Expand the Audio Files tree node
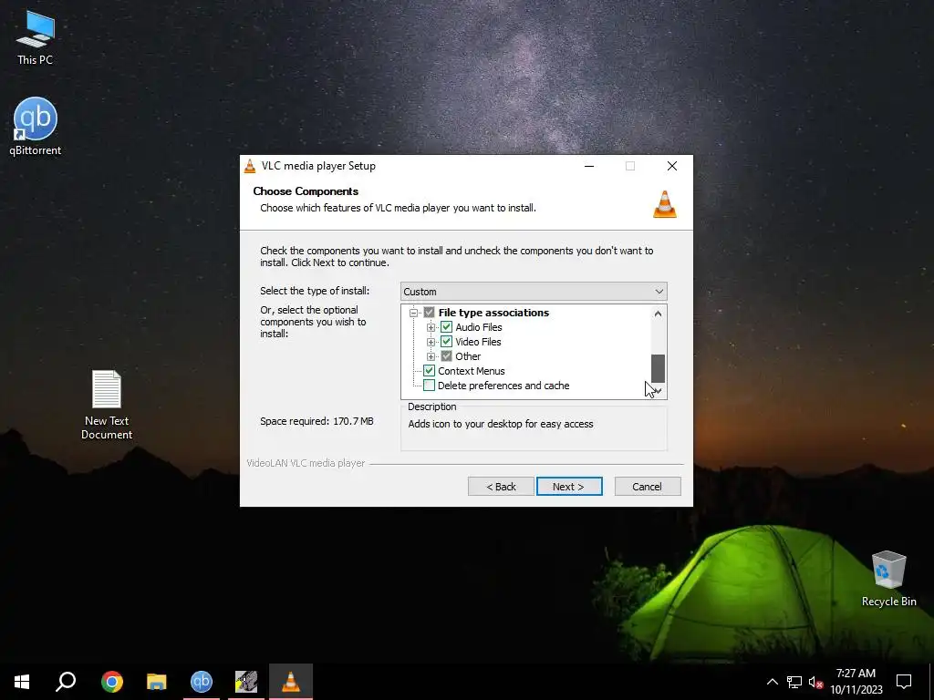The width and height of the screenshot is (934, 700). 431,327
